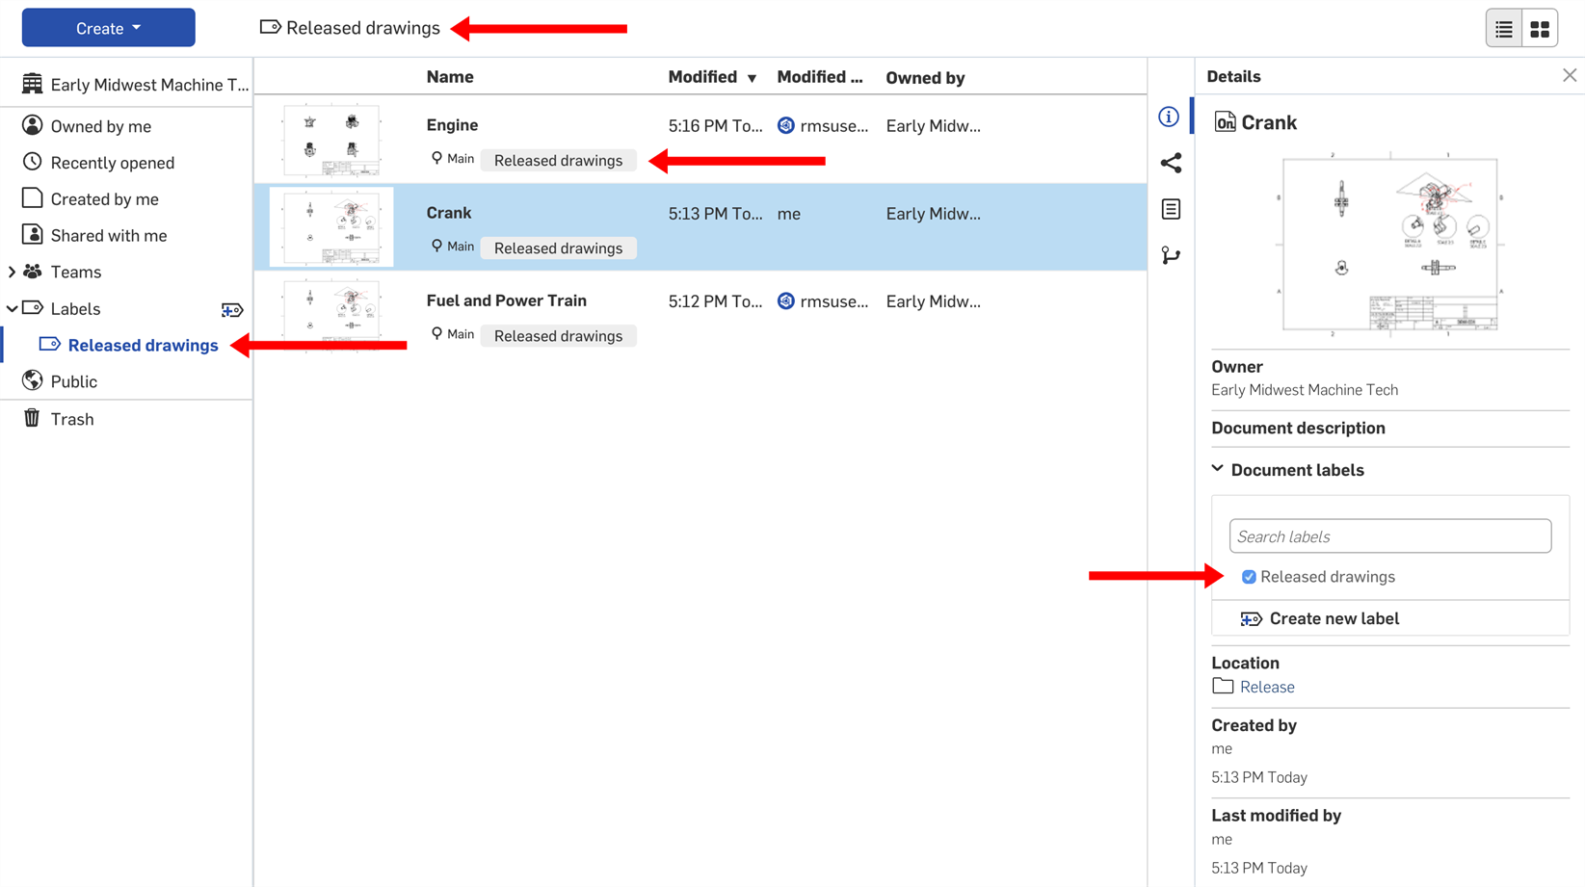
Task: Open the Engine document thumbnail
Action: tap(331, 141)
